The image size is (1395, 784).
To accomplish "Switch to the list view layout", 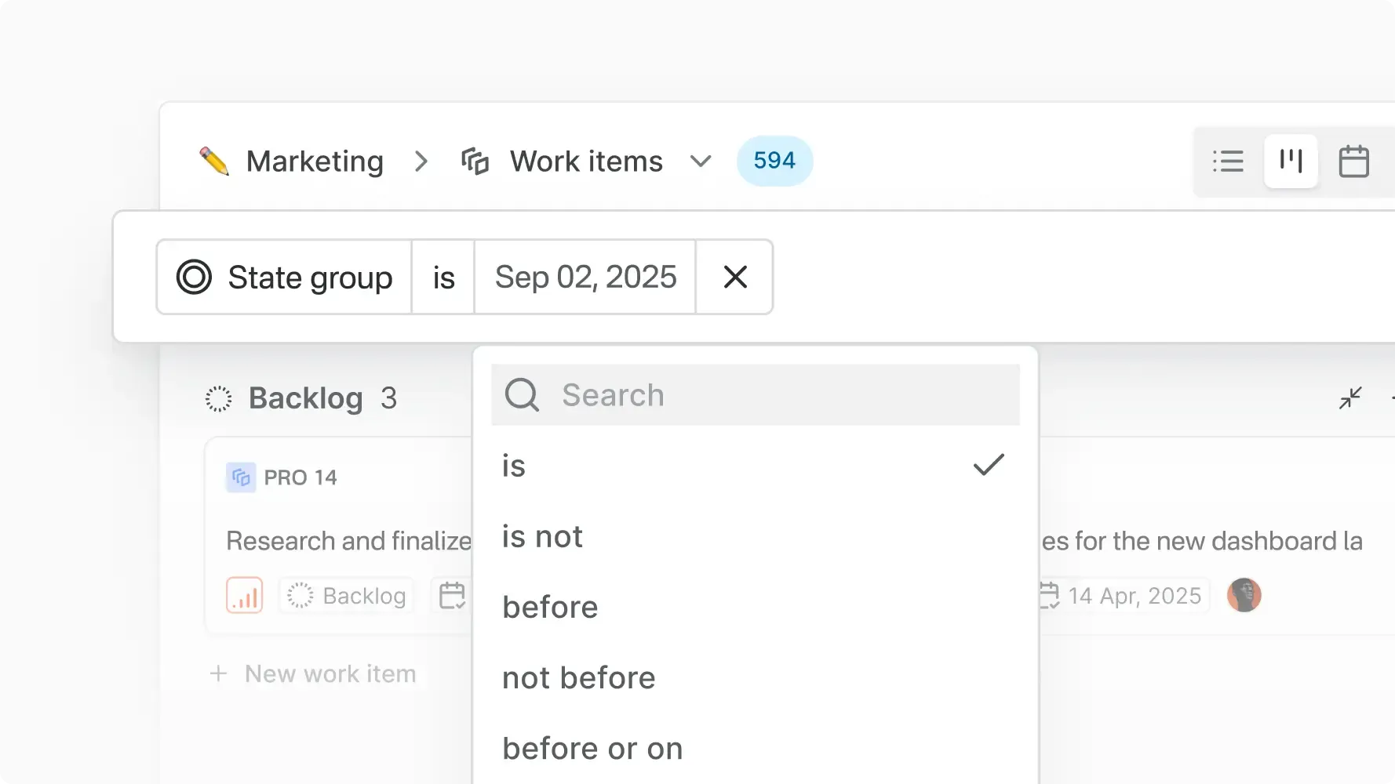I will [1229, 162].
